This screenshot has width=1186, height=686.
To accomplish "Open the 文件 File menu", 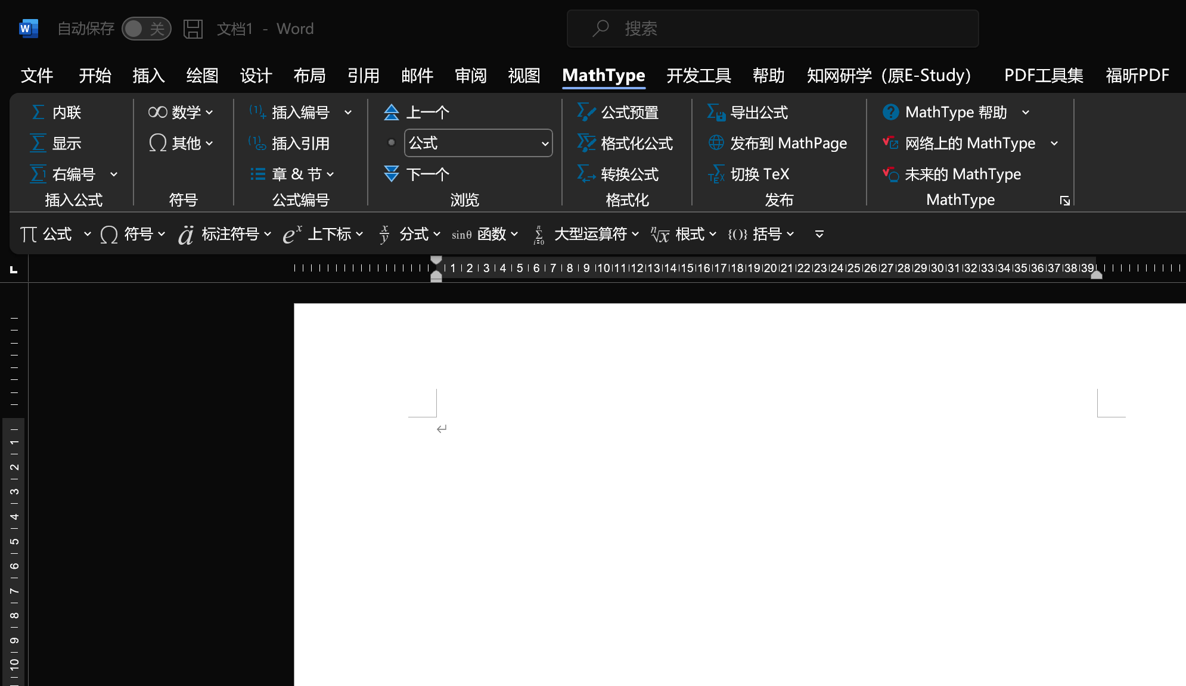I will point(37,76).
